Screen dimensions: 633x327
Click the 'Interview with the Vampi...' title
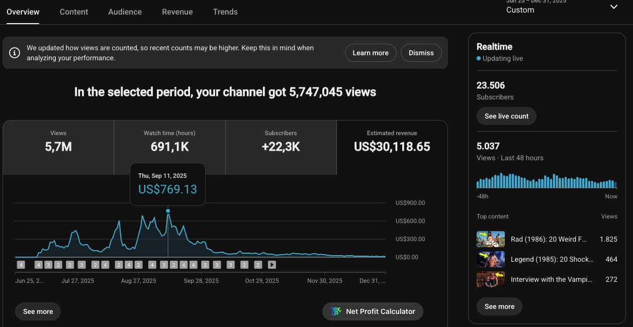[551, 279]
